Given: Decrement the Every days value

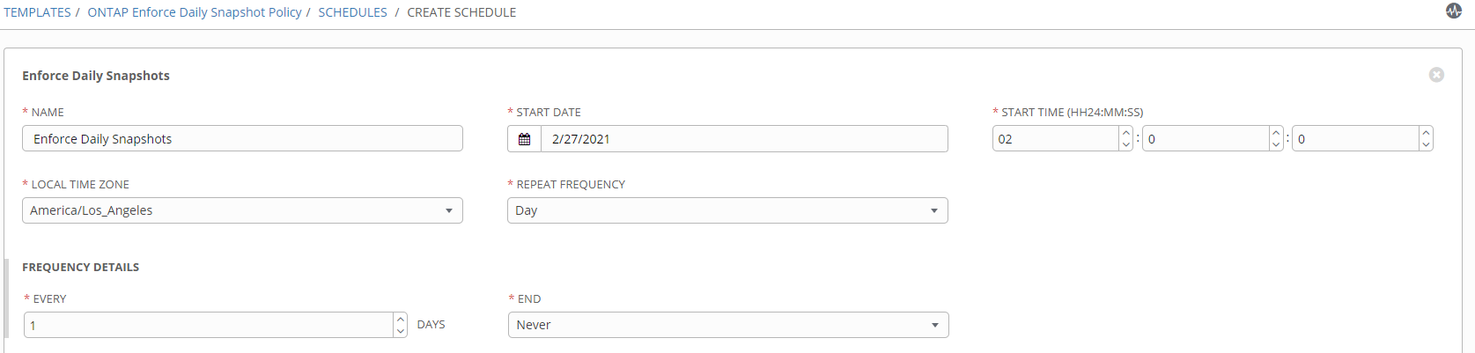Looking at the screenshot, I should click(401, 331).
